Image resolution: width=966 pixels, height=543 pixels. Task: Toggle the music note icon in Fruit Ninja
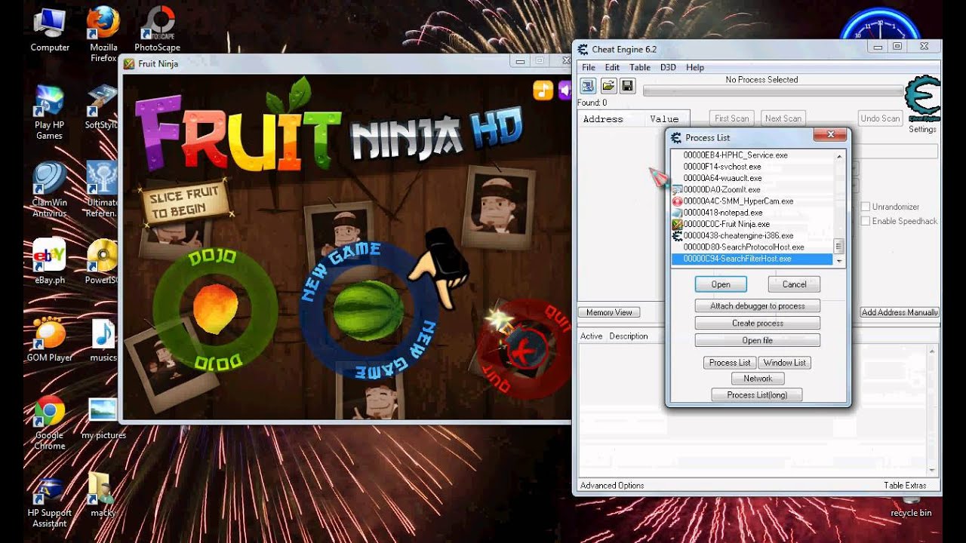point(543,90)
